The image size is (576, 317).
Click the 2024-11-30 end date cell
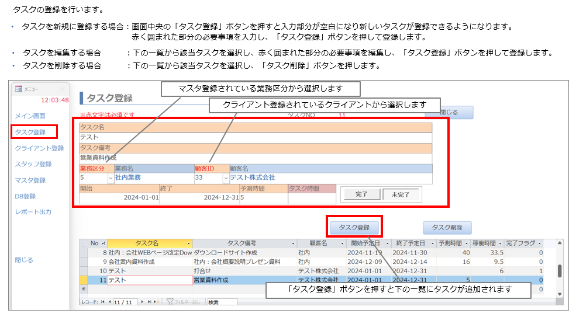tap(413, 253)
